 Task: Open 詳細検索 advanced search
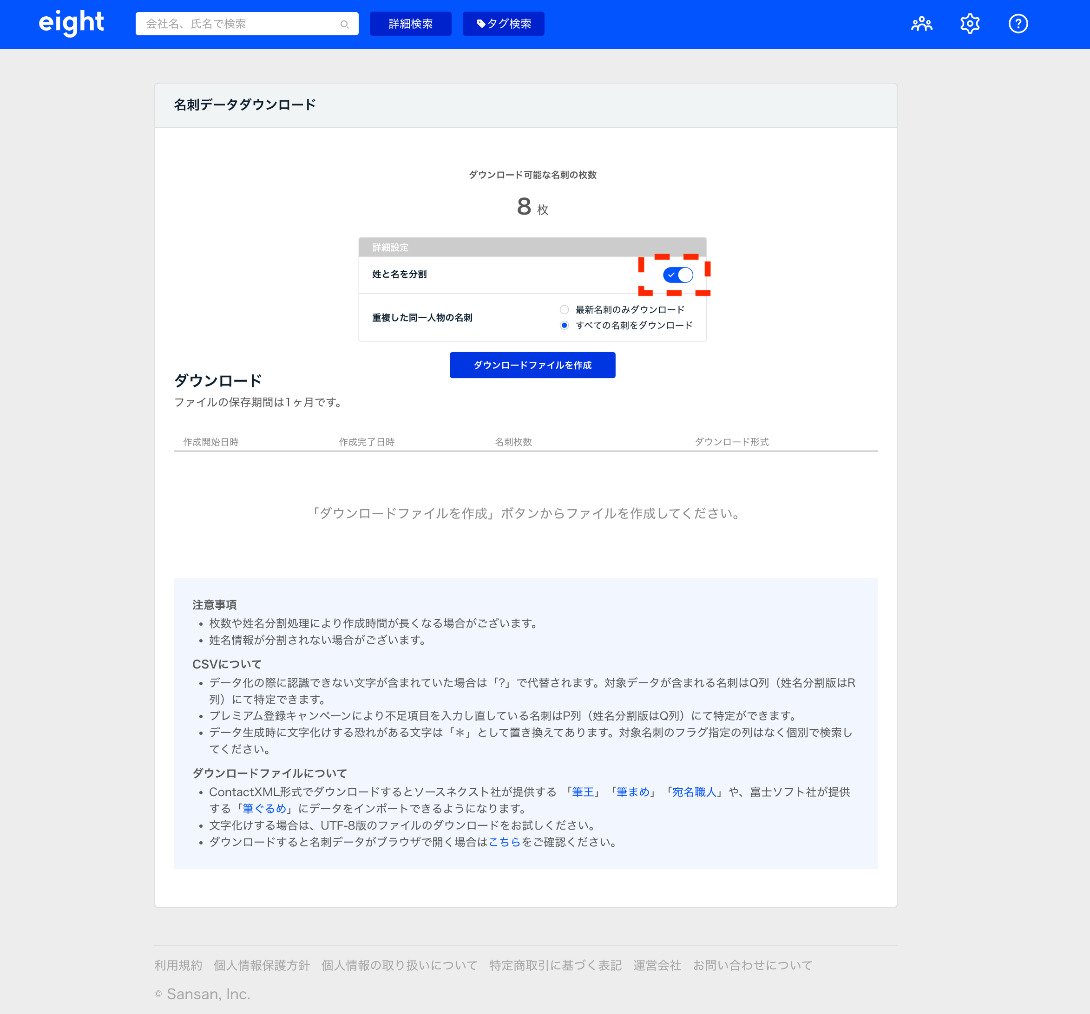click(410, 24)
